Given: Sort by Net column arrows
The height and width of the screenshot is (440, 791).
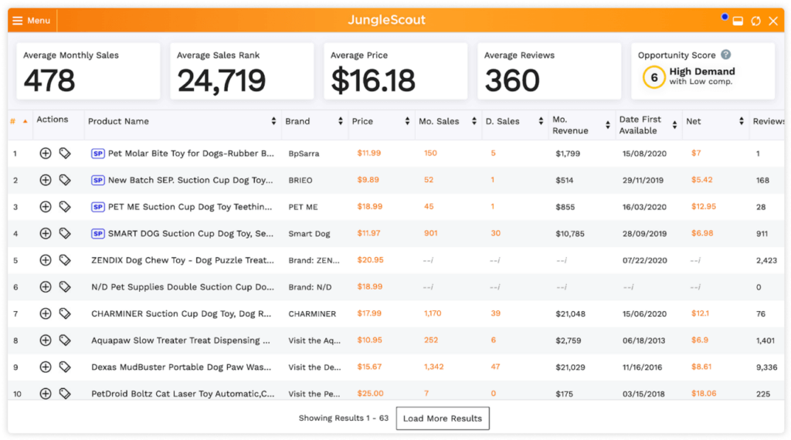Looking at the screenshot, I should [741, 121].
